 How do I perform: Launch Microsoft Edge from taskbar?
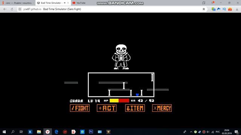(56, 132)
